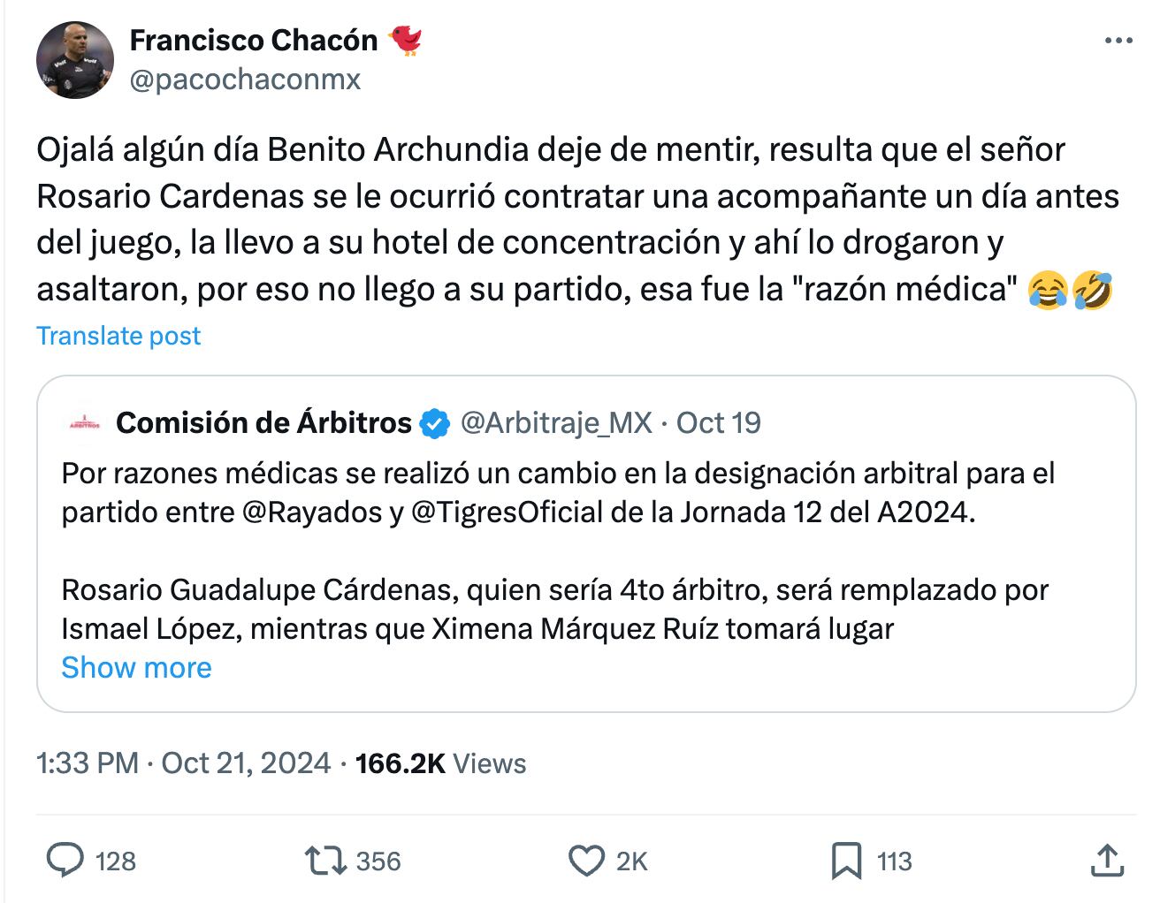This screenshot has height=903, width=1160.
Task: Click Translate post to translate the tweet
Action: point(118,336)
